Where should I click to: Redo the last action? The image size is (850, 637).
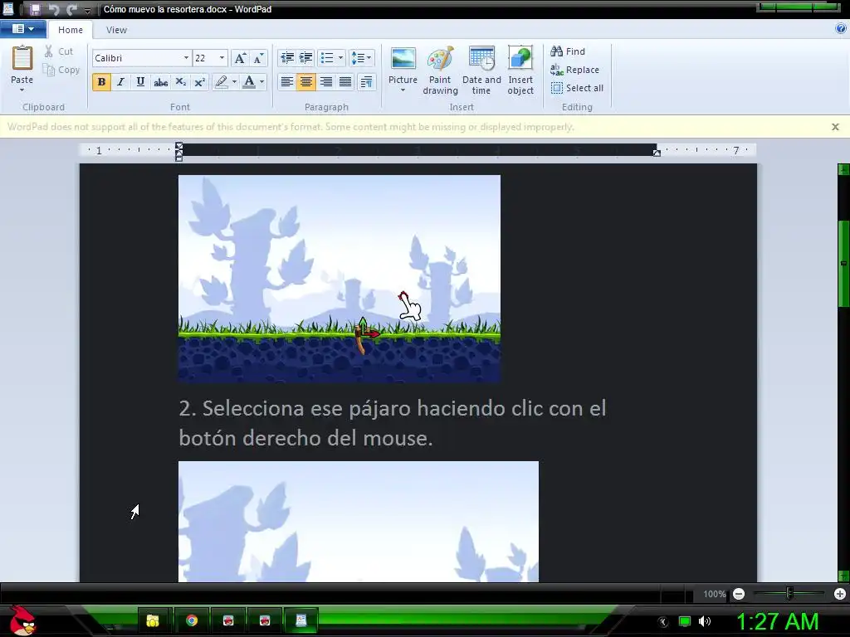pyautogui.click(x=71, y=9)
